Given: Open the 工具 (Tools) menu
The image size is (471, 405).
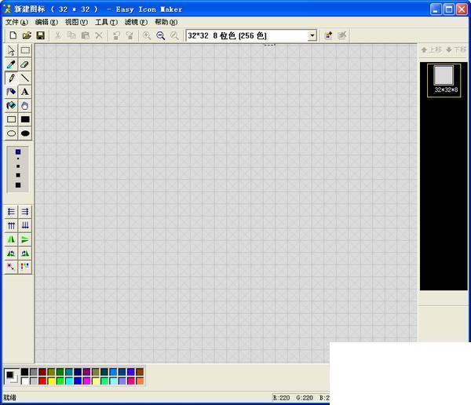Looking at the screenshot, I should (106, 22).
